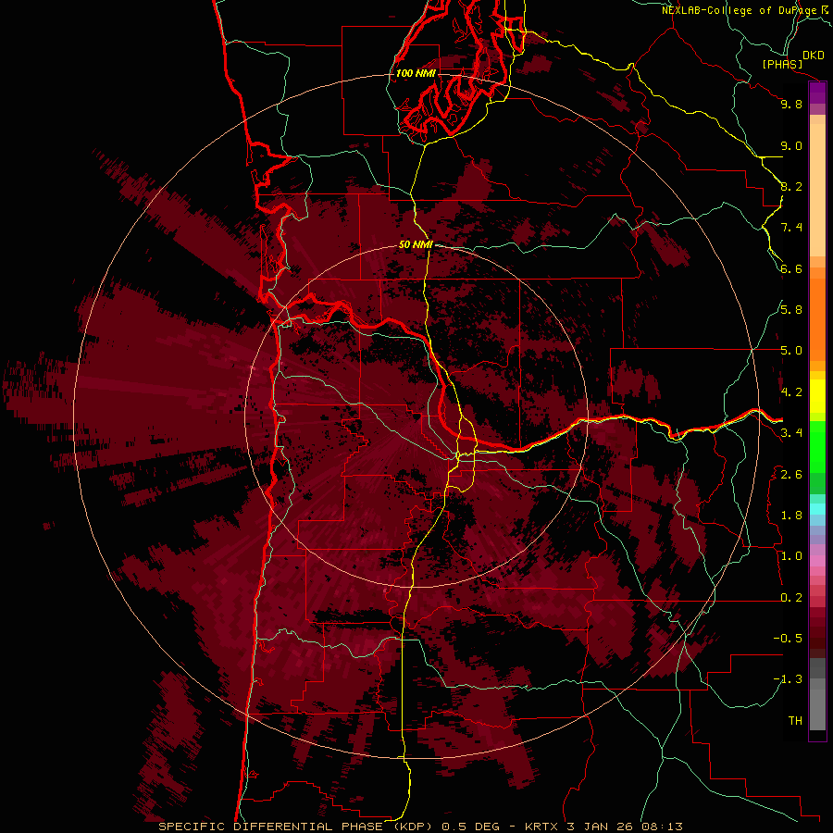The height and width of the screenshot is (833, 833).
Task: Select the 100 NMI range ring label
Action: click(416, 73)
